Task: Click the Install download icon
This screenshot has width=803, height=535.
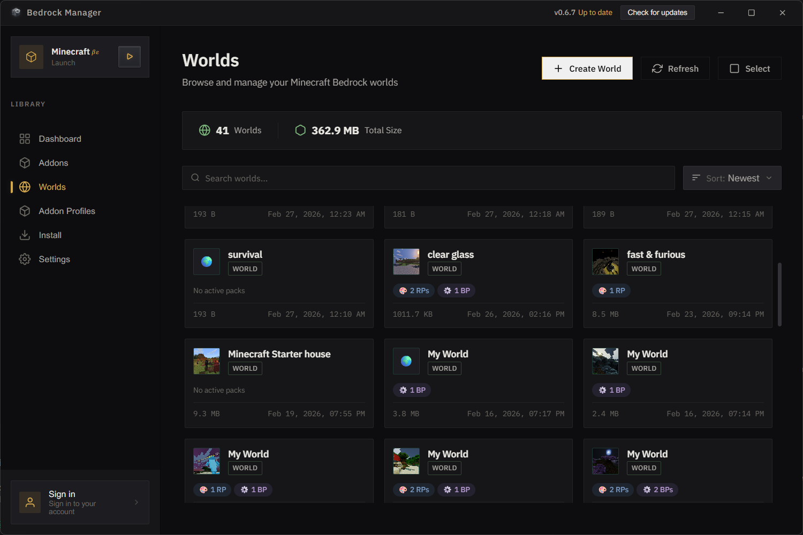Action: click(x=25, y=235)
